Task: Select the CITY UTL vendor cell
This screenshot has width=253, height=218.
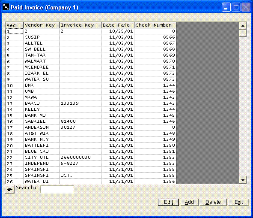Action: 42,157
